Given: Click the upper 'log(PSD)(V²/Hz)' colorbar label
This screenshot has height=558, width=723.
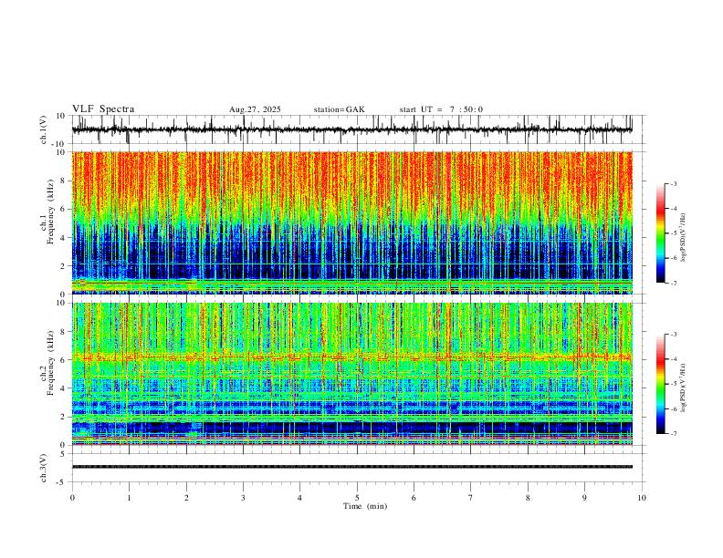Looking at the screenshot, I should 684,238.
